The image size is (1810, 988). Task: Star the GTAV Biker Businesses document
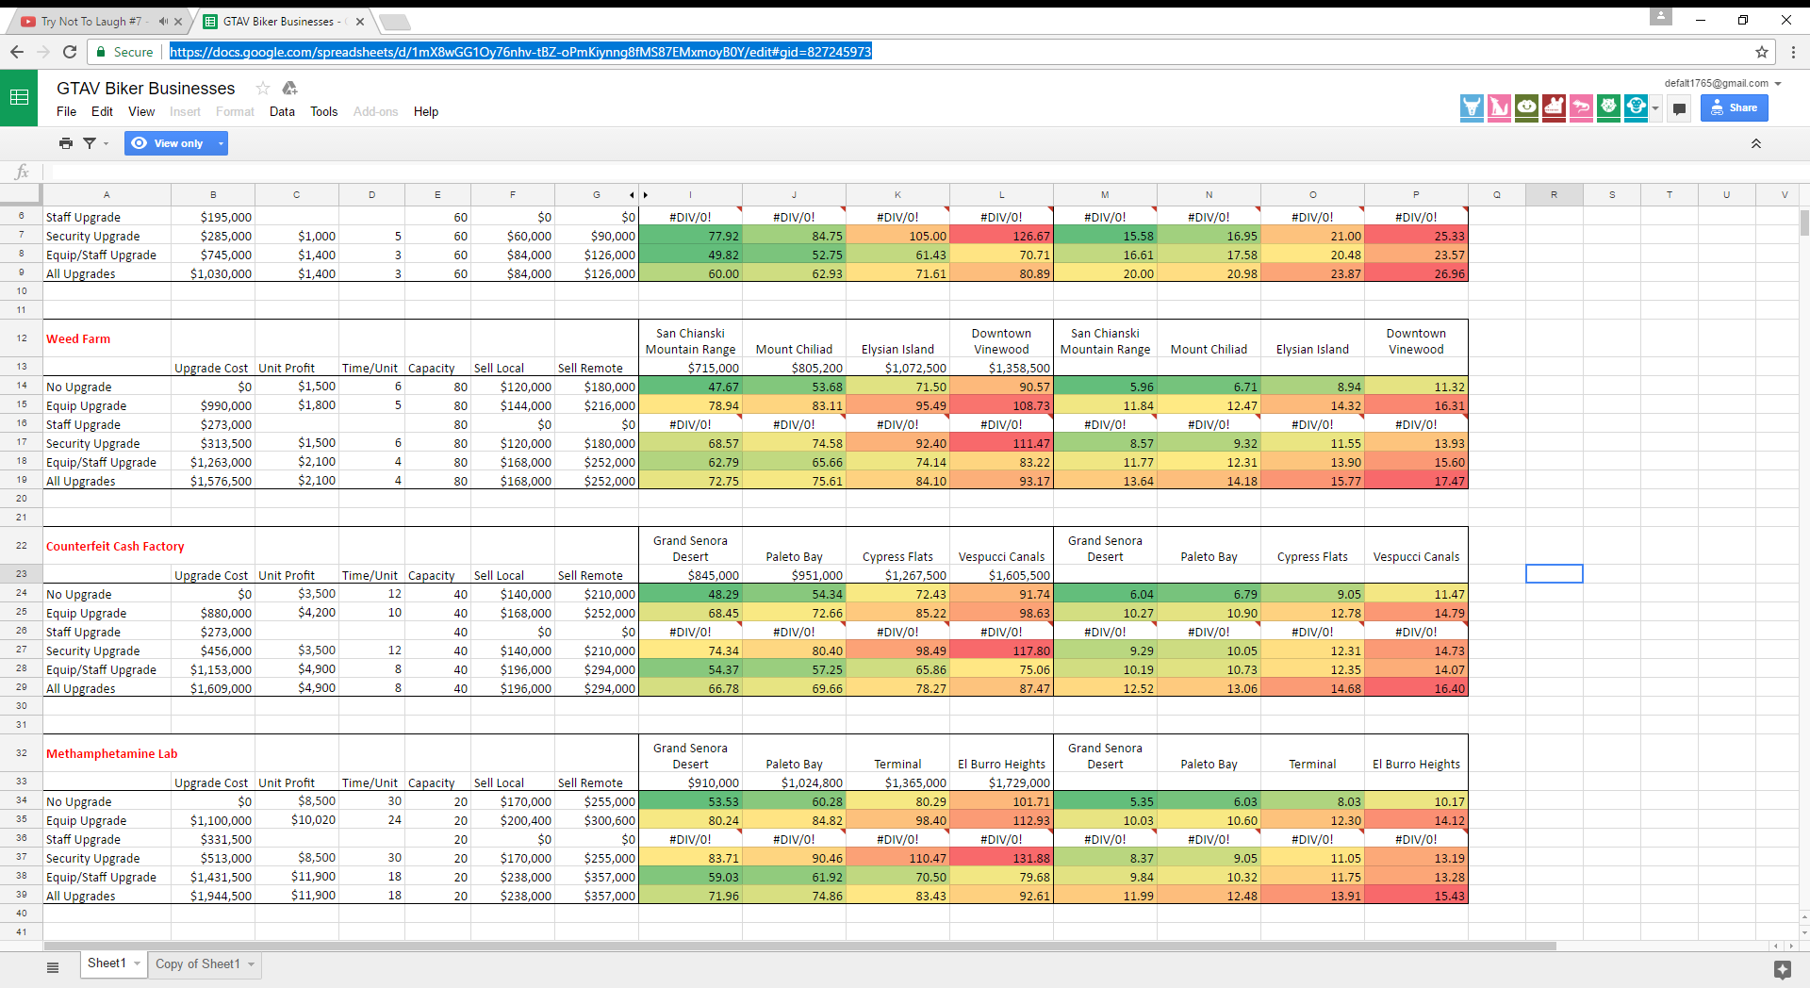[x=263, y=89]
